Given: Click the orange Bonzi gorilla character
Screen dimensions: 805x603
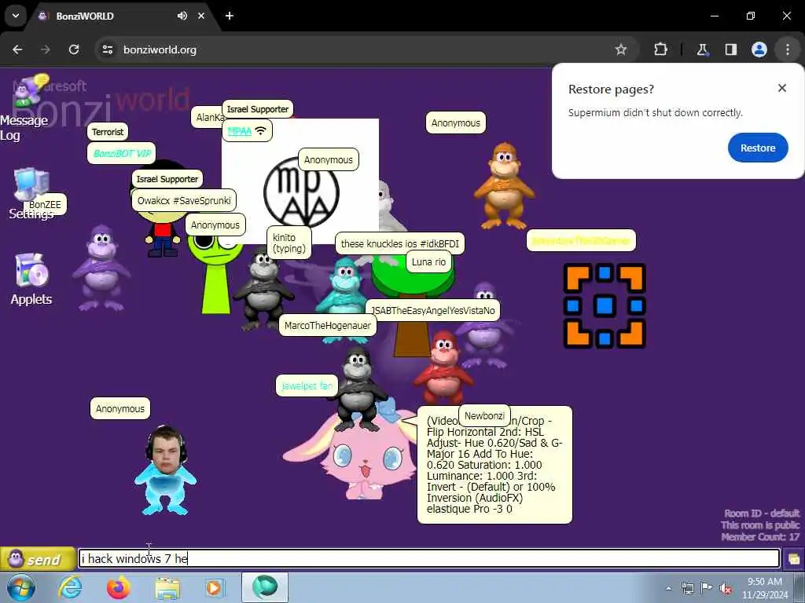Looking at the screenshot, I should point(504,185).
